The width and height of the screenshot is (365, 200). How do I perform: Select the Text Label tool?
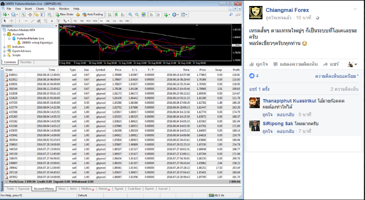coord(59,21)
